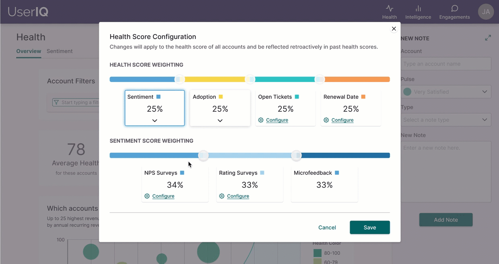Open Configure link for Renewal Date
499x264 pixels.
(342, 120)
